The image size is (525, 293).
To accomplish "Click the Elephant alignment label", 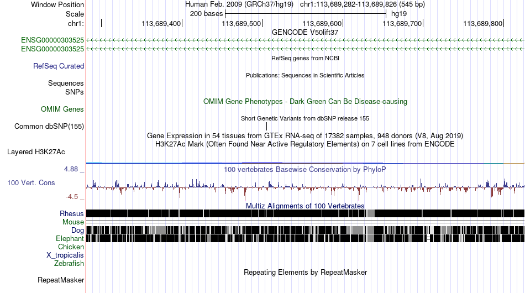I will [x=70, y=238].
